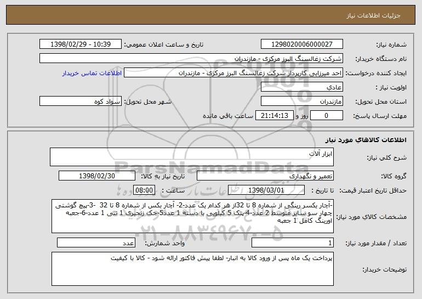
Task: Click the header جزئیات اطلاعات نیاز
Action: point(373,15)
